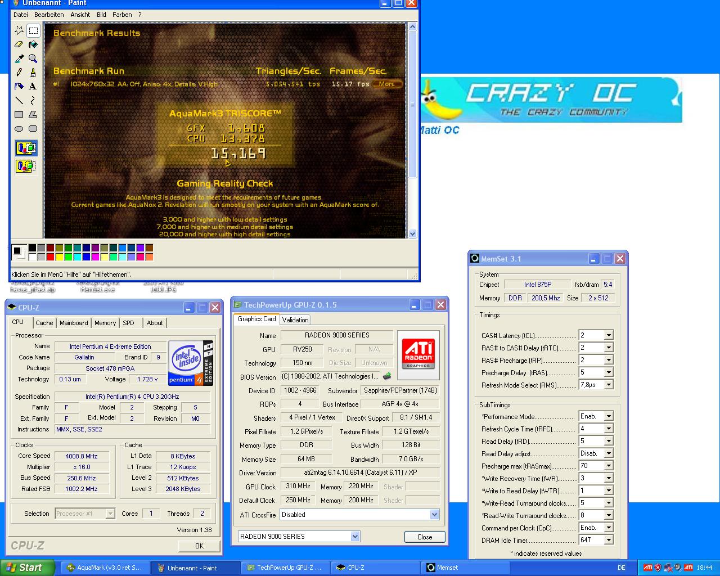Expand the Command per Clock (CpC) dropdown
Image resolution: width=720 pixels, height=576 pixels.
point(608,528)
